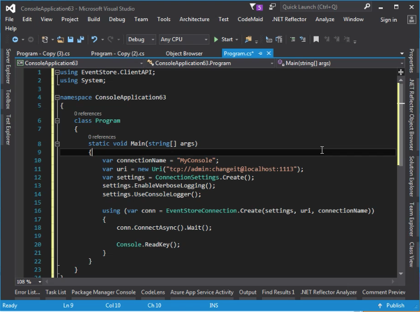The image size is (420, 312).
Task: Click the Publish up-arrow icon in status bar
Action: point(380,306)
